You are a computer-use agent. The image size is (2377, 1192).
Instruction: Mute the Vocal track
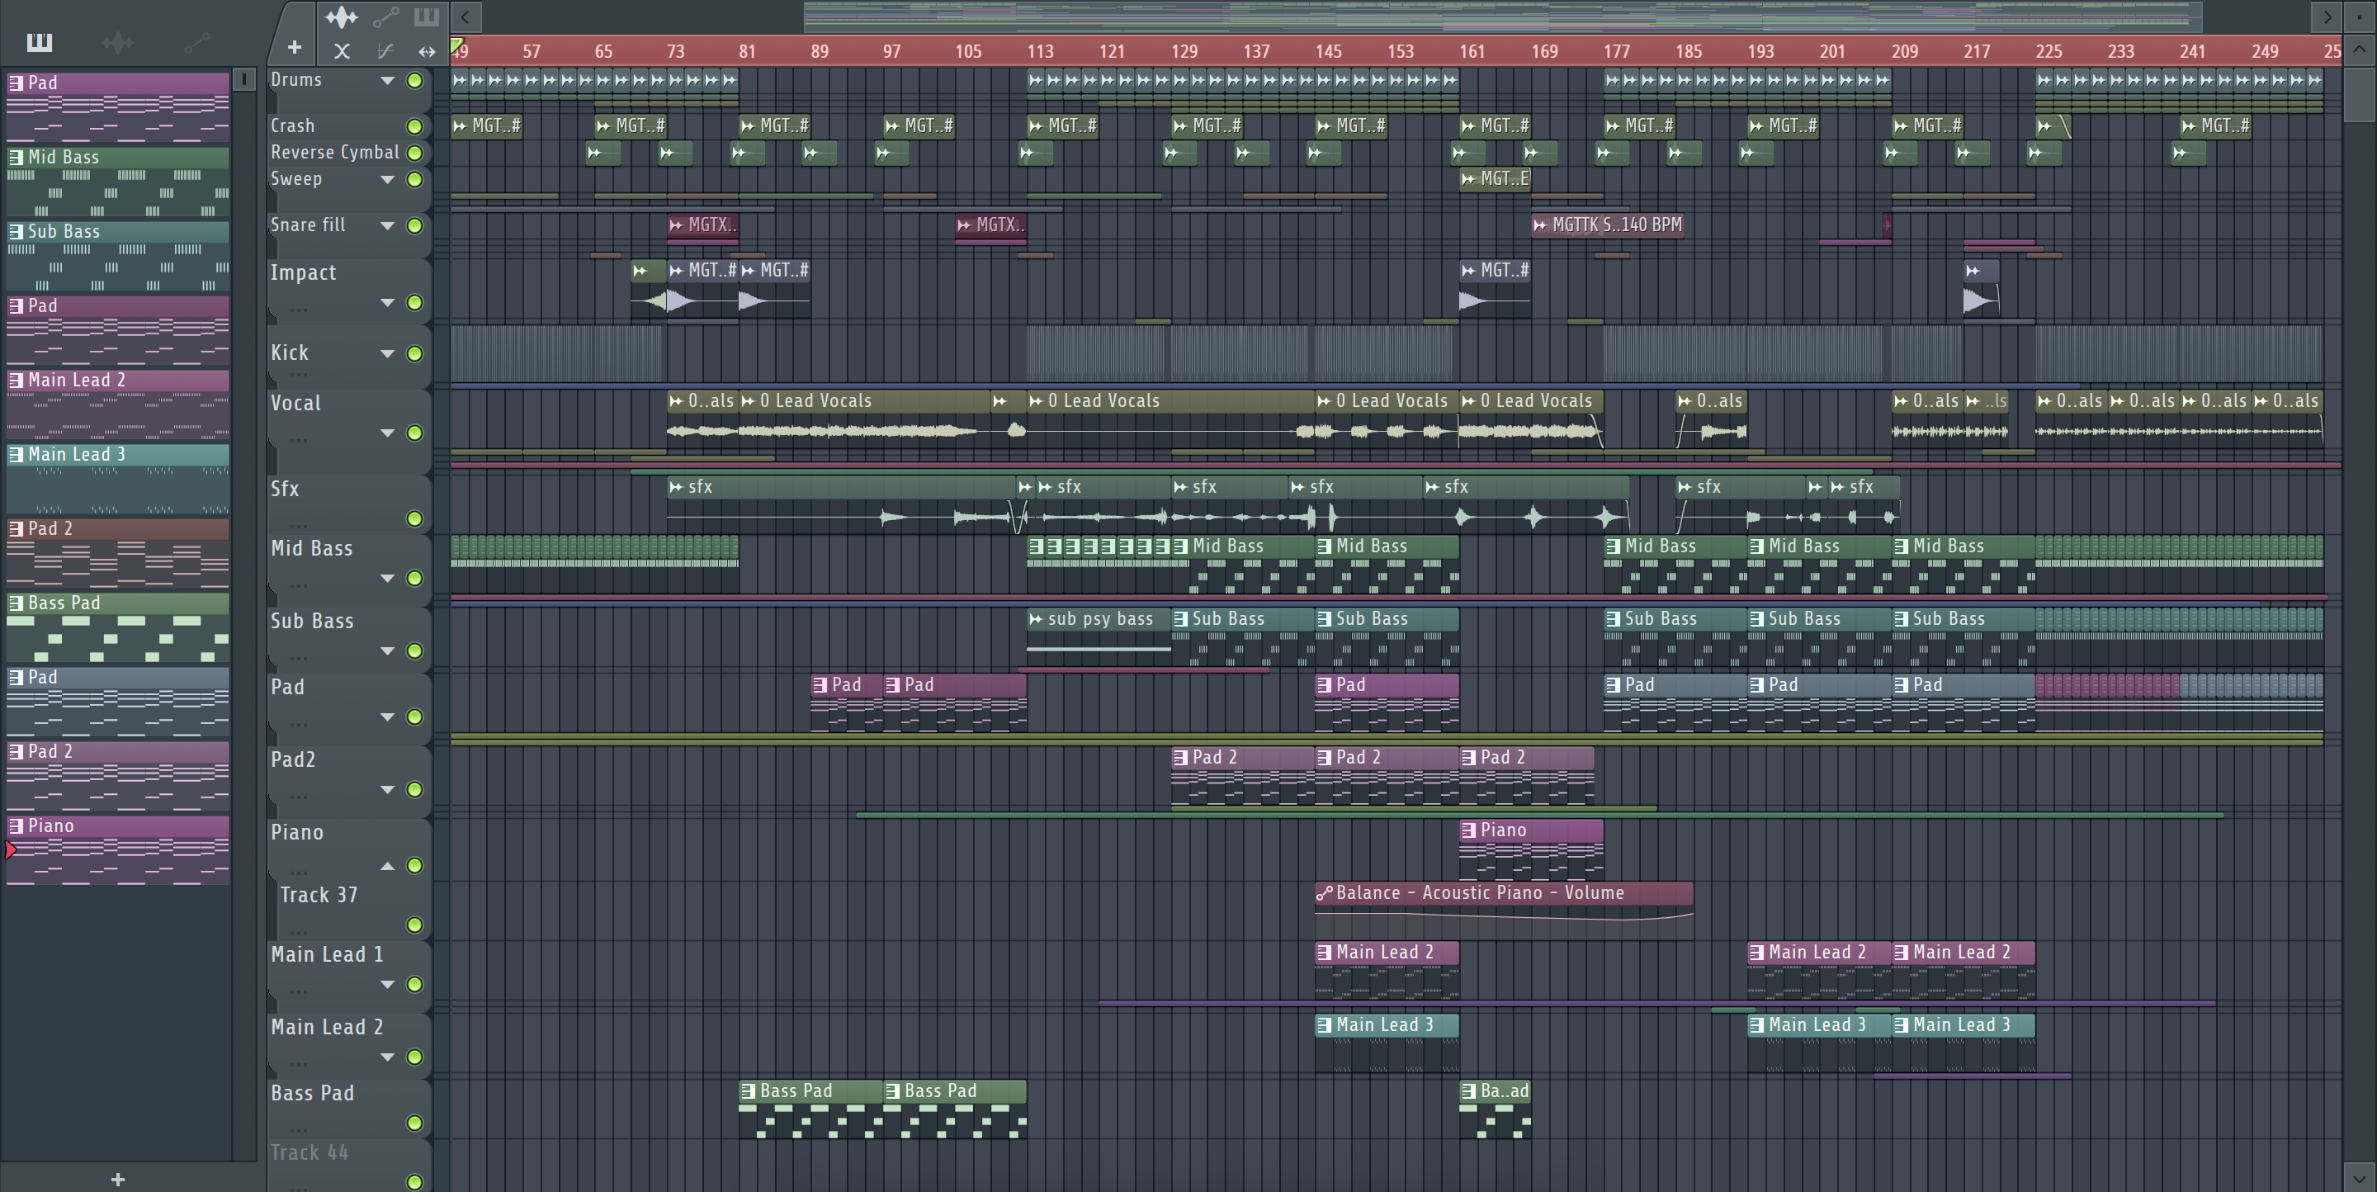click(x=415, y=433)
